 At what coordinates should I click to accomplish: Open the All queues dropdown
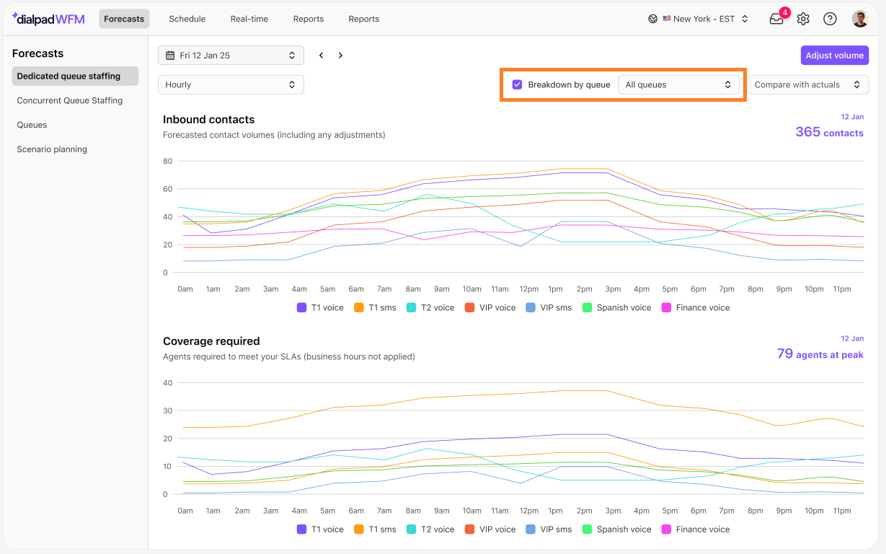(679, 84)
